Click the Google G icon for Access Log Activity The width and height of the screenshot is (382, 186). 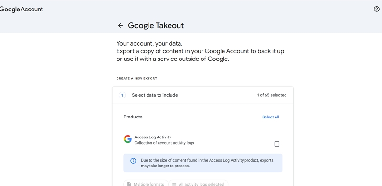pos(127,139)
